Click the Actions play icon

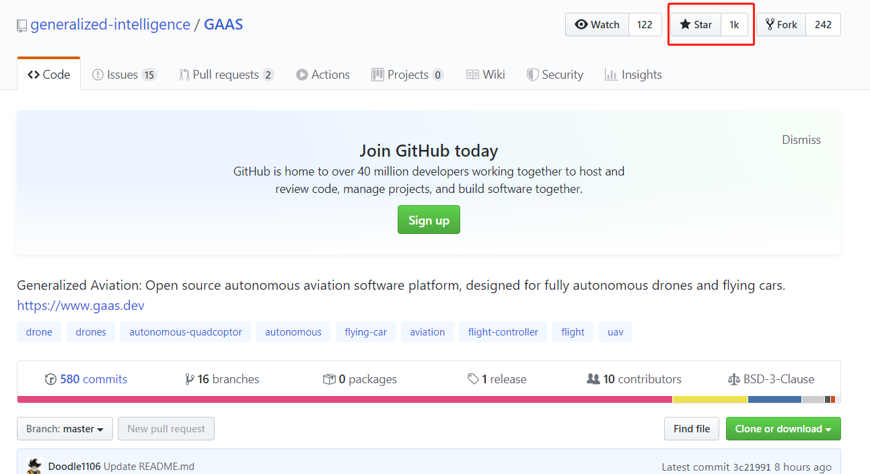(x=302, y=75)
